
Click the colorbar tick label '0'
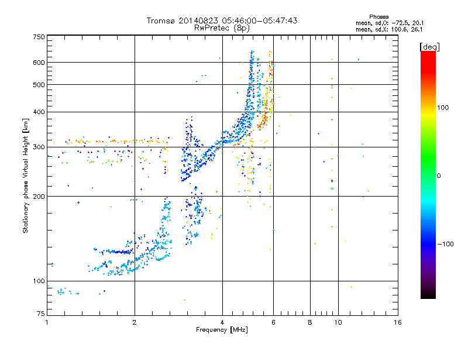pos(439,176)
